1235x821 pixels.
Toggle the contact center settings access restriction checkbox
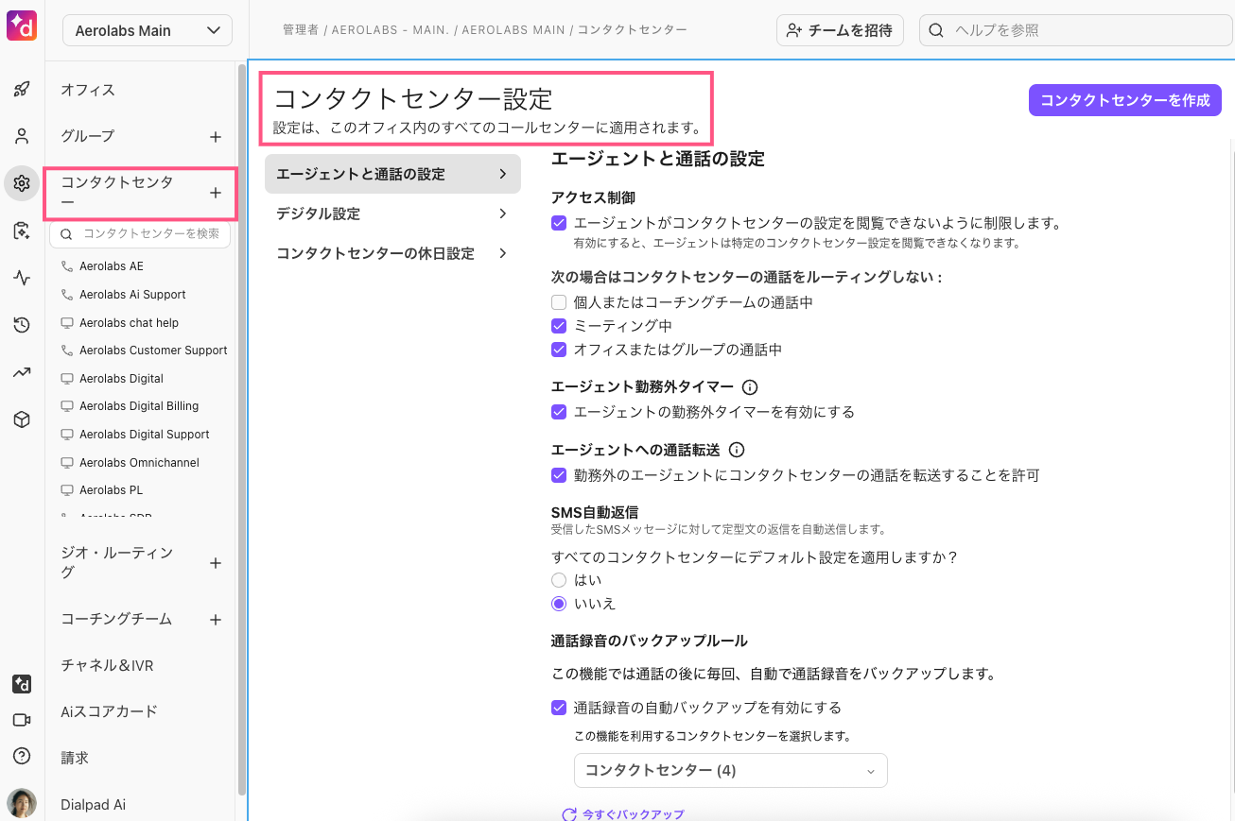click(559, 224)
